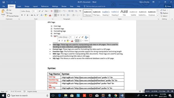Expand the Numbering dropdown in the ribbon

pos(62,11)
